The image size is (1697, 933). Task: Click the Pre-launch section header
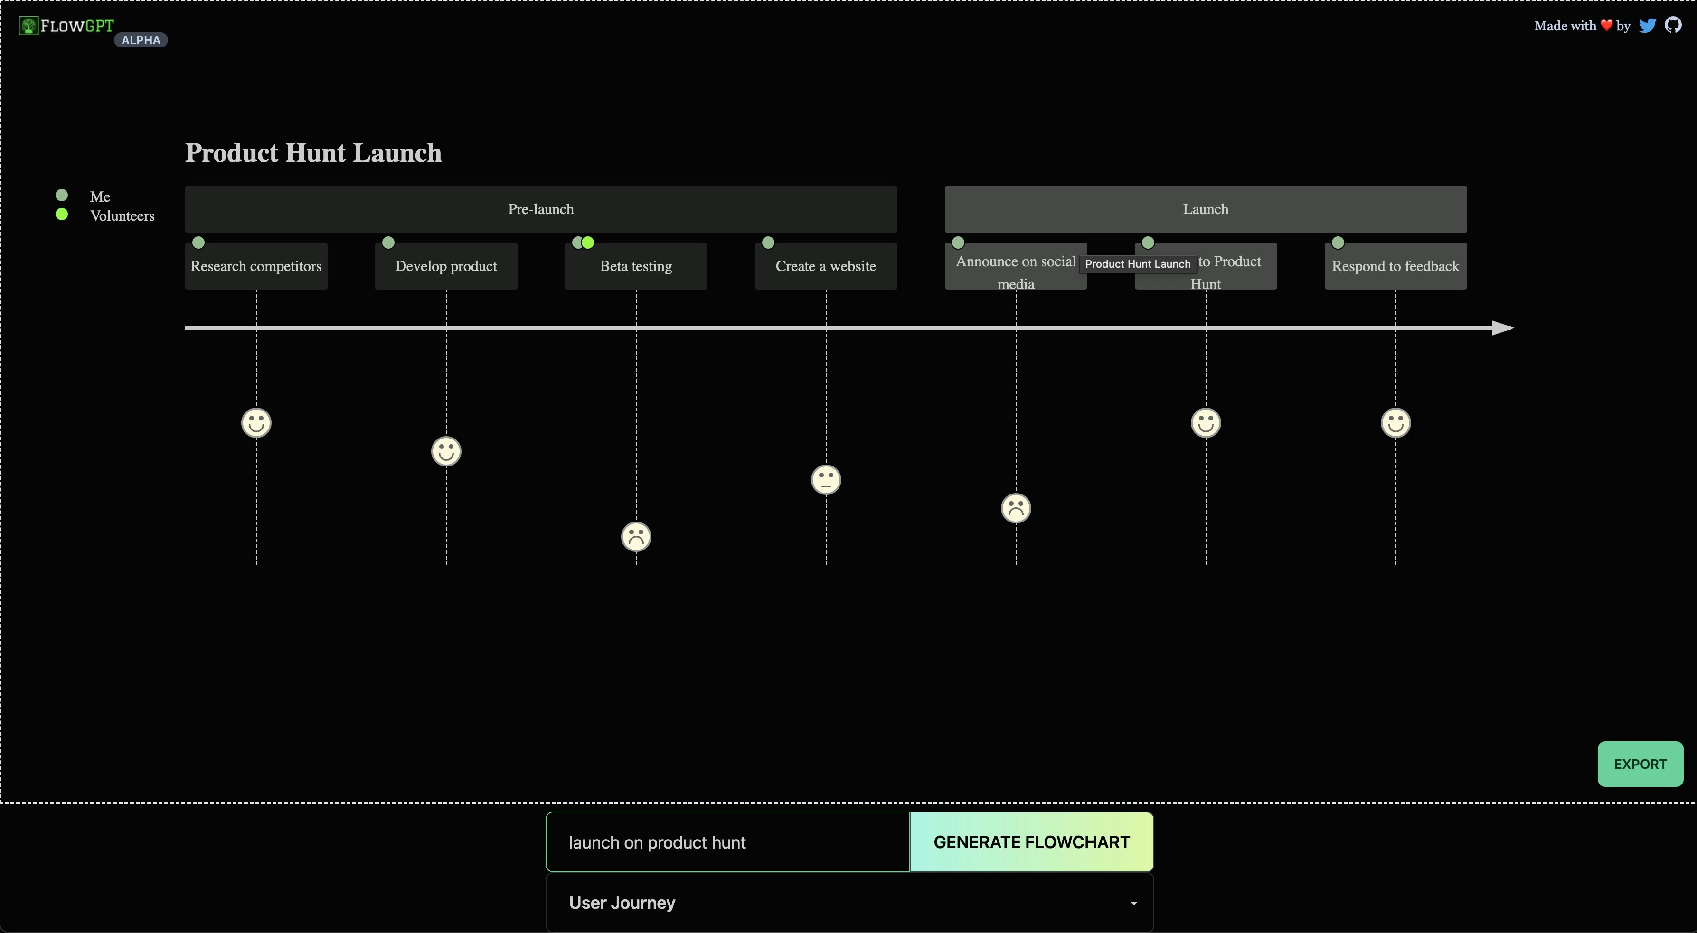(541, 209)
